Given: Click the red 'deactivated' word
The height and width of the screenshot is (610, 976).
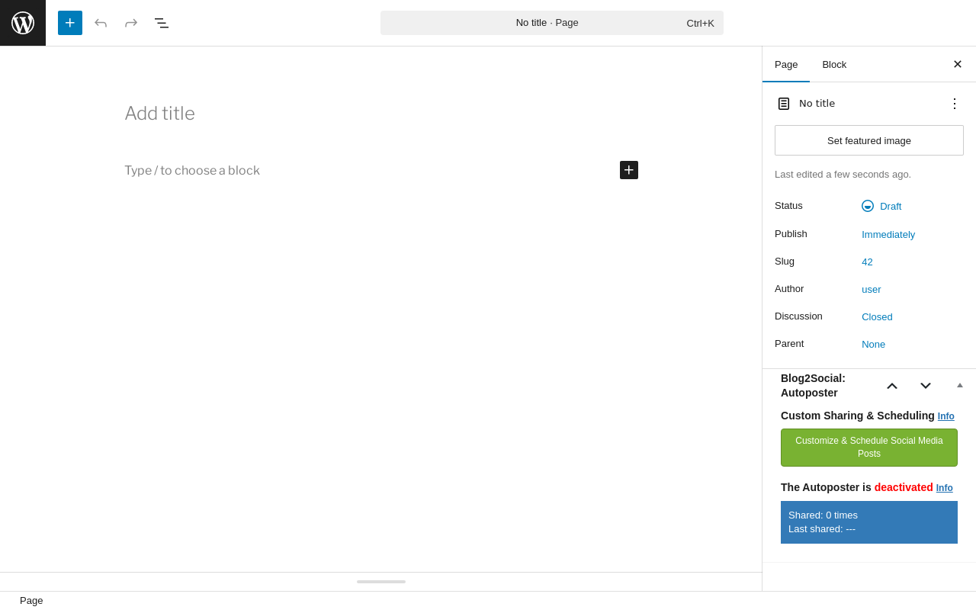Looking at the screenshot, I should pyautogui.click(x=904, y=487).
